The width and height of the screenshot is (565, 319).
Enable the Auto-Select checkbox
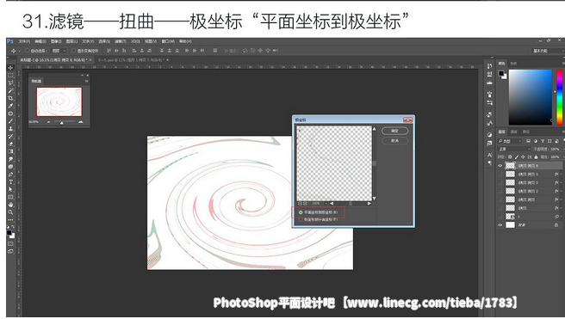coord(28,51)
